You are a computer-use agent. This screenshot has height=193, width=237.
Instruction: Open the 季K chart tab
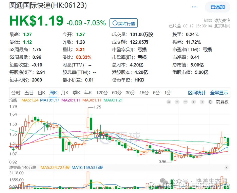[x=76, y=93]
